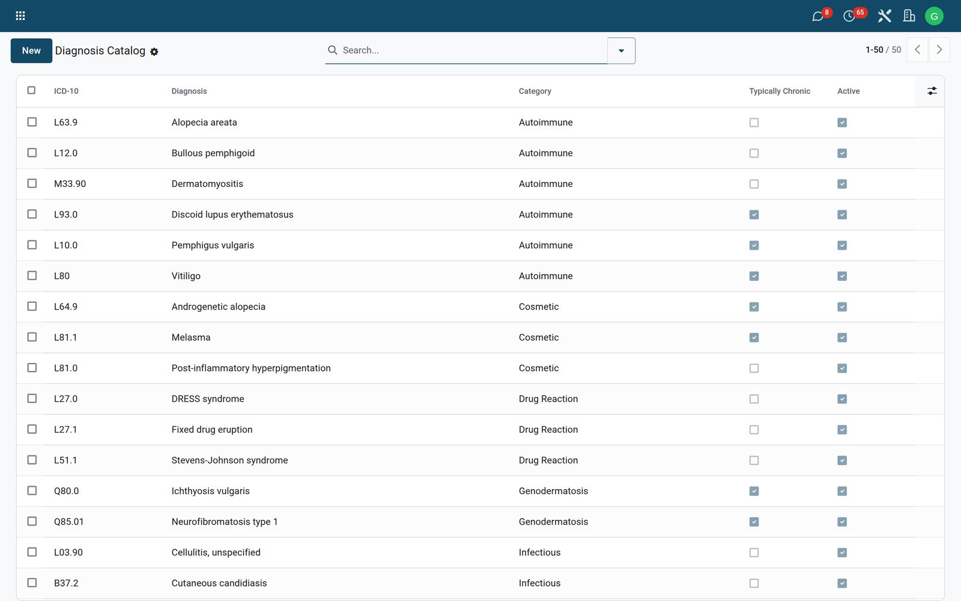Select the Melasma row checkbox
Viewport: 961px width, 601px height.
(x=32, y=337)
